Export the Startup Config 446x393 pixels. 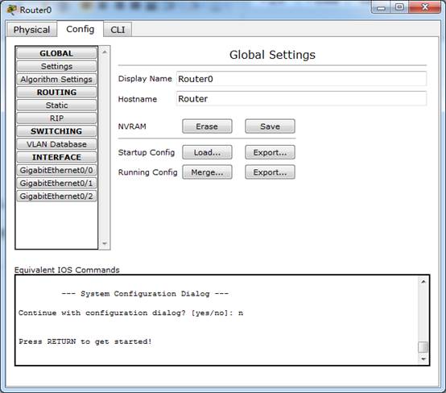pyautogui.click(x=270, y=152)
